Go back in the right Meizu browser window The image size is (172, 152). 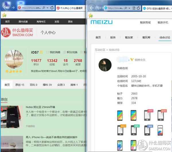[92, 8]
